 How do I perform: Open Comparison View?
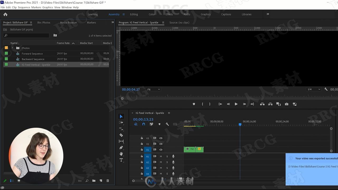pyautogui.click(x=295, y=104)
